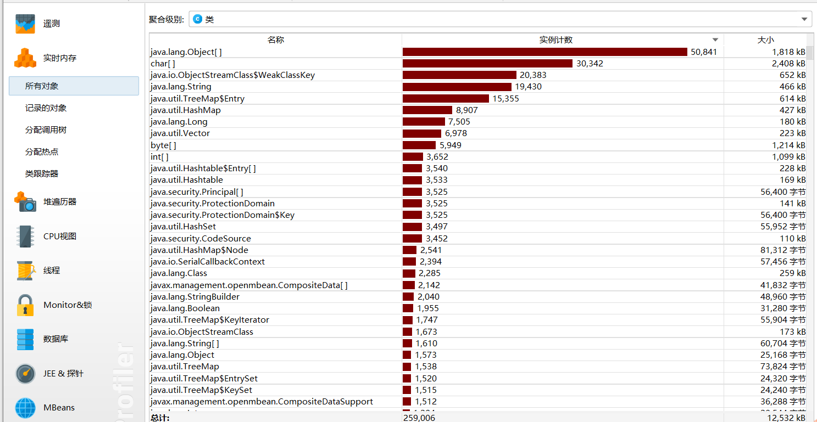Sort by 名称 column header

[x=276, y=40]
